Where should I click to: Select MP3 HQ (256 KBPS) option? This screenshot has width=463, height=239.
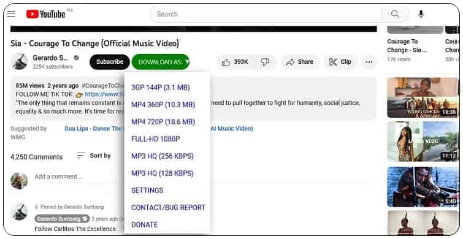163,156
